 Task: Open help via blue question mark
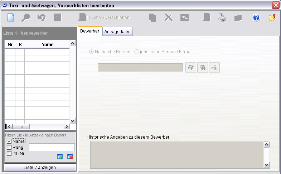[256, 18]
